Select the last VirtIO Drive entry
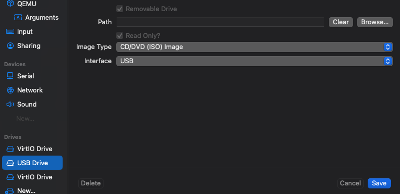Viewport: 400px width, 194px height. [x=32, y=177]
